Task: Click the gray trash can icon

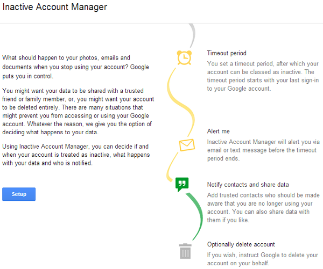Action: [x=185, y=251]
